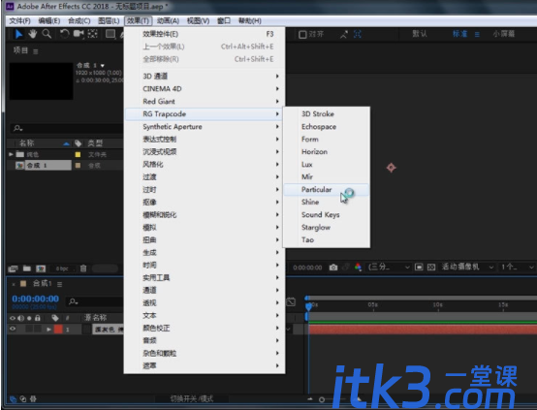Open the 图层(L) menu
Image resolution: width=537 pixels, height=410 pixels.
pos(109,21)
